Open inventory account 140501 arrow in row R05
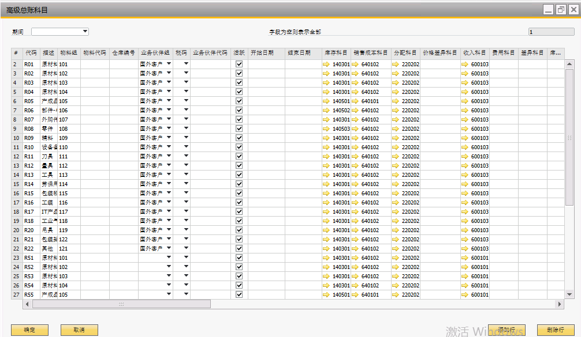Viewport: 581px width, 337px height. point(326,101)
